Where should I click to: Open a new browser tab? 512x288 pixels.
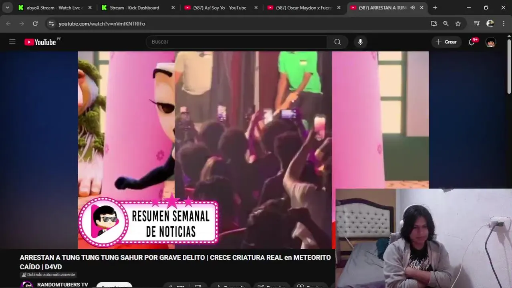(x=435, y=8)
